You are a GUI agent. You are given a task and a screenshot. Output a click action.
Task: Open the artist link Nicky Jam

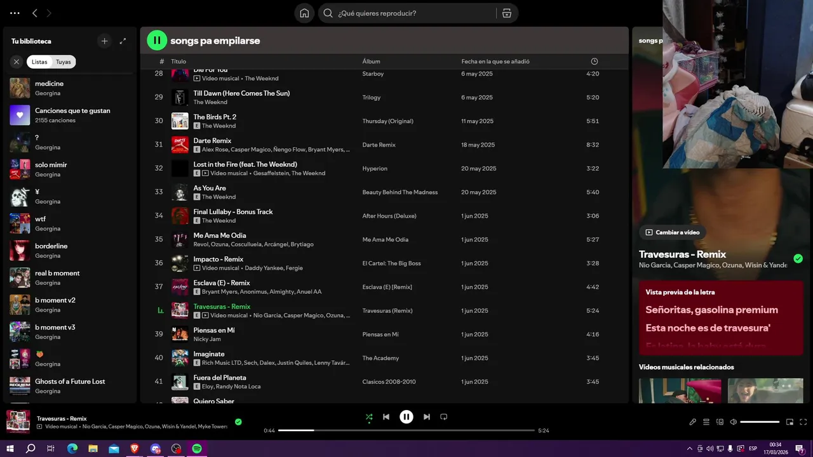[x=206, y=339]
